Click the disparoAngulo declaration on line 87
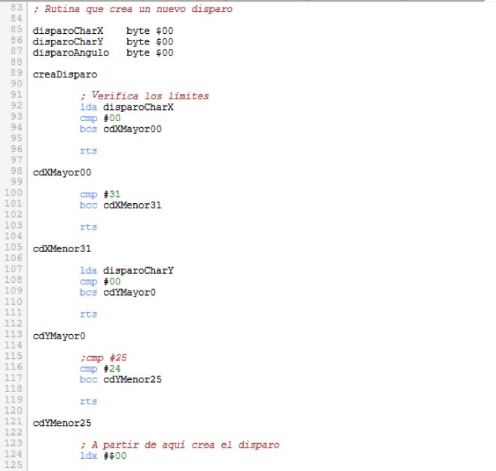The image size is (496, 471). [71, 53]
